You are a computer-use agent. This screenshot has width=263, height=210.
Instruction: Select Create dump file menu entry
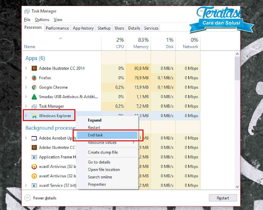(107, 153)
